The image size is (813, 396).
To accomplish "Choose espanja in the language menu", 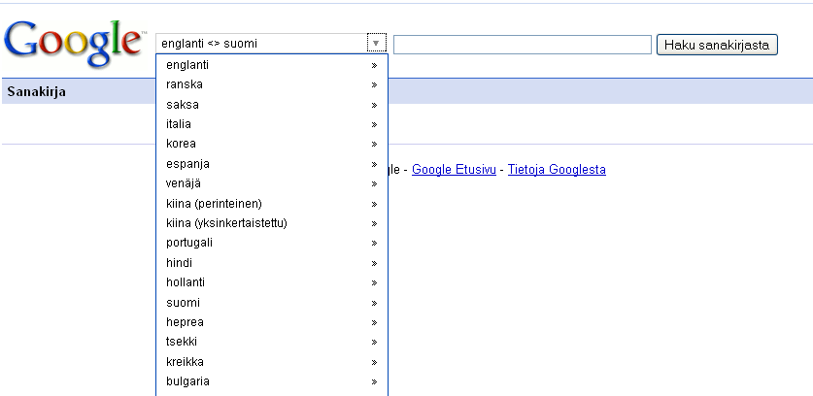I will click(187, 164).
